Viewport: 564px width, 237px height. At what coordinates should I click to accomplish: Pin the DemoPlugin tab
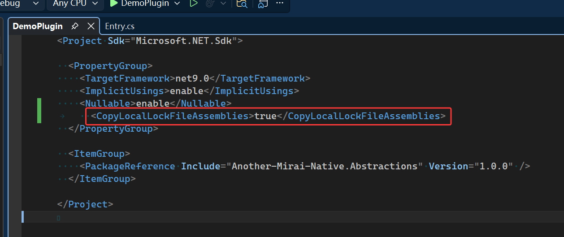75,26
